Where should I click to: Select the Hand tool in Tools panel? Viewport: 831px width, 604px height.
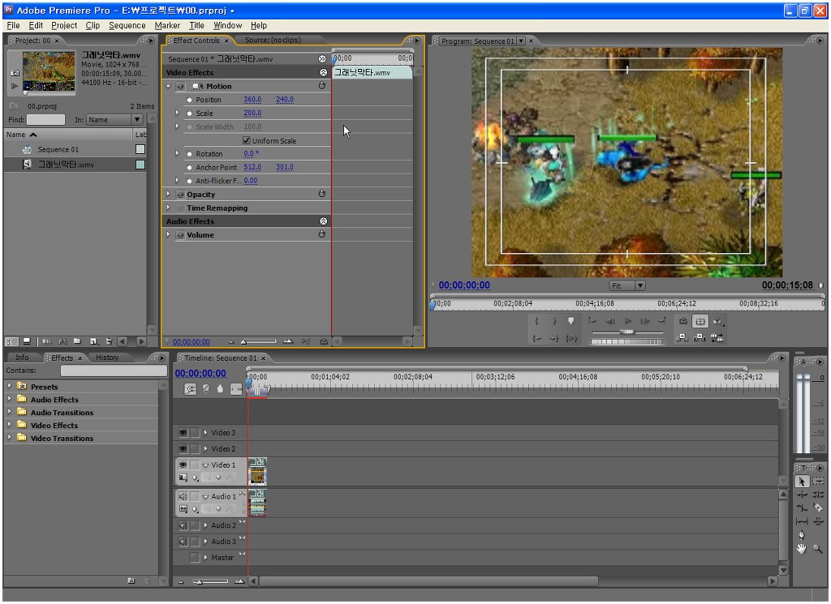[802, 549]
